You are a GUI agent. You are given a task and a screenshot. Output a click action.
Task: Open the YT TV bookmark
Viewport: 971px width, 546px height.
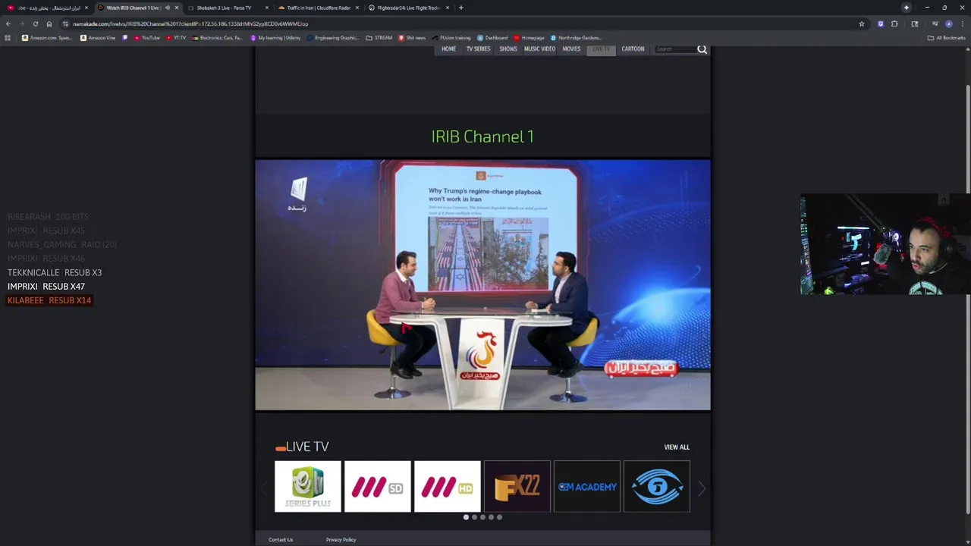(x=176, y=38)
